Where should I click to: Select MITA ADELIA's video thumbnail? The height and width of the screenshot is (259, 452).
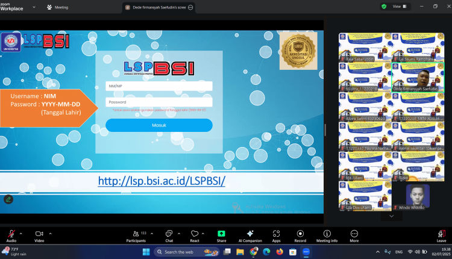[418, 107]
